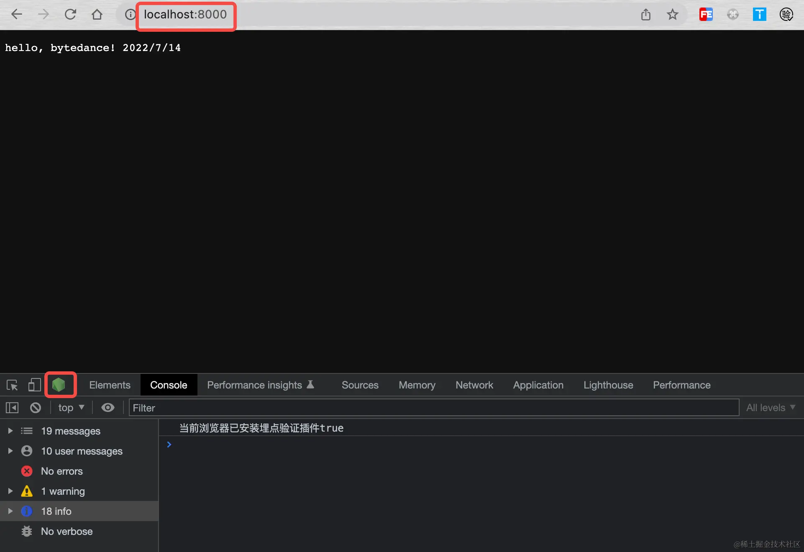Open the All levels dropdown
This screenshot has height=552, width=804.
pyautogui.click(x=771, y=408)
